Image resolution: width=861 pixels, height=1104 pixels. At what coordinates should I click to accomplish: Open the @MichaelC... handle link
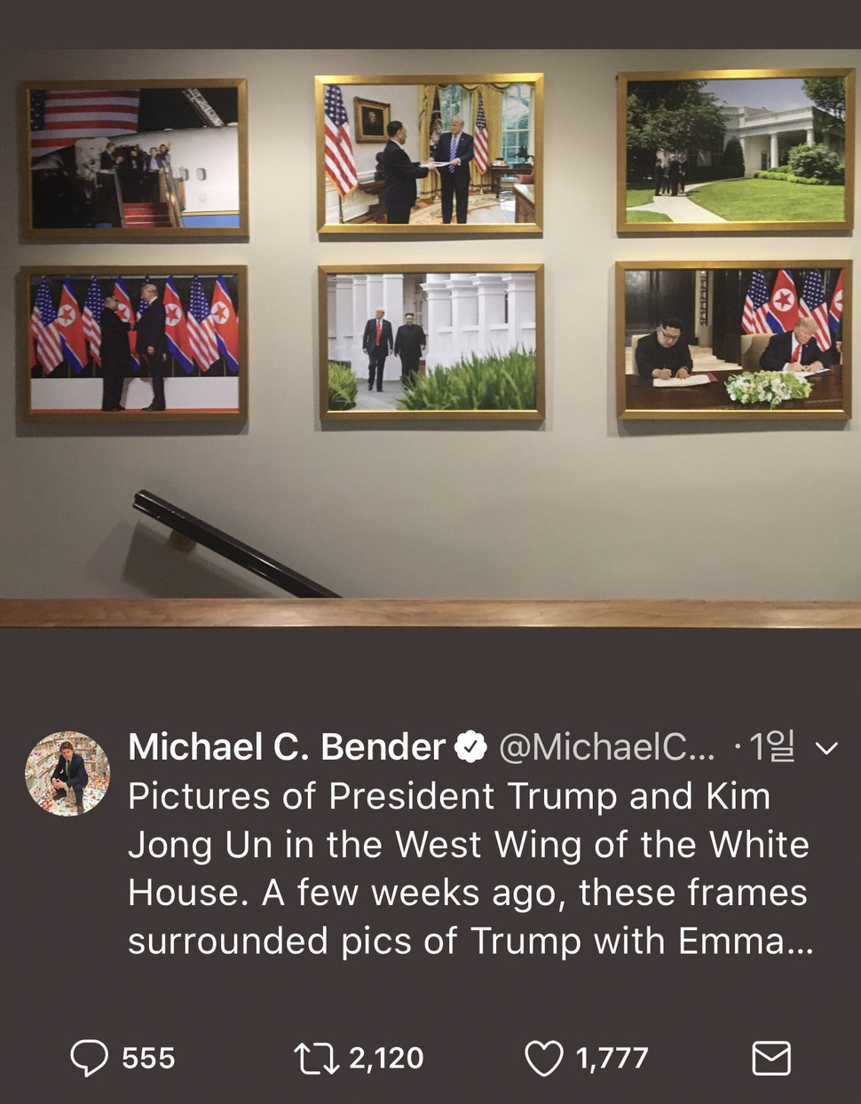607,747
